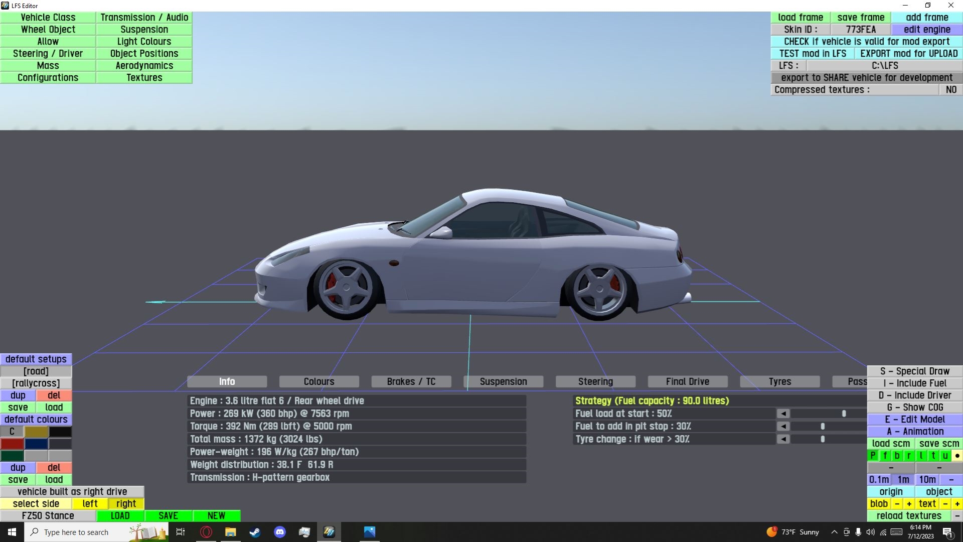The height and width of the screenshot is (542, 963).
Task: Select the 'P' view mode button
Action: (873, 456)
